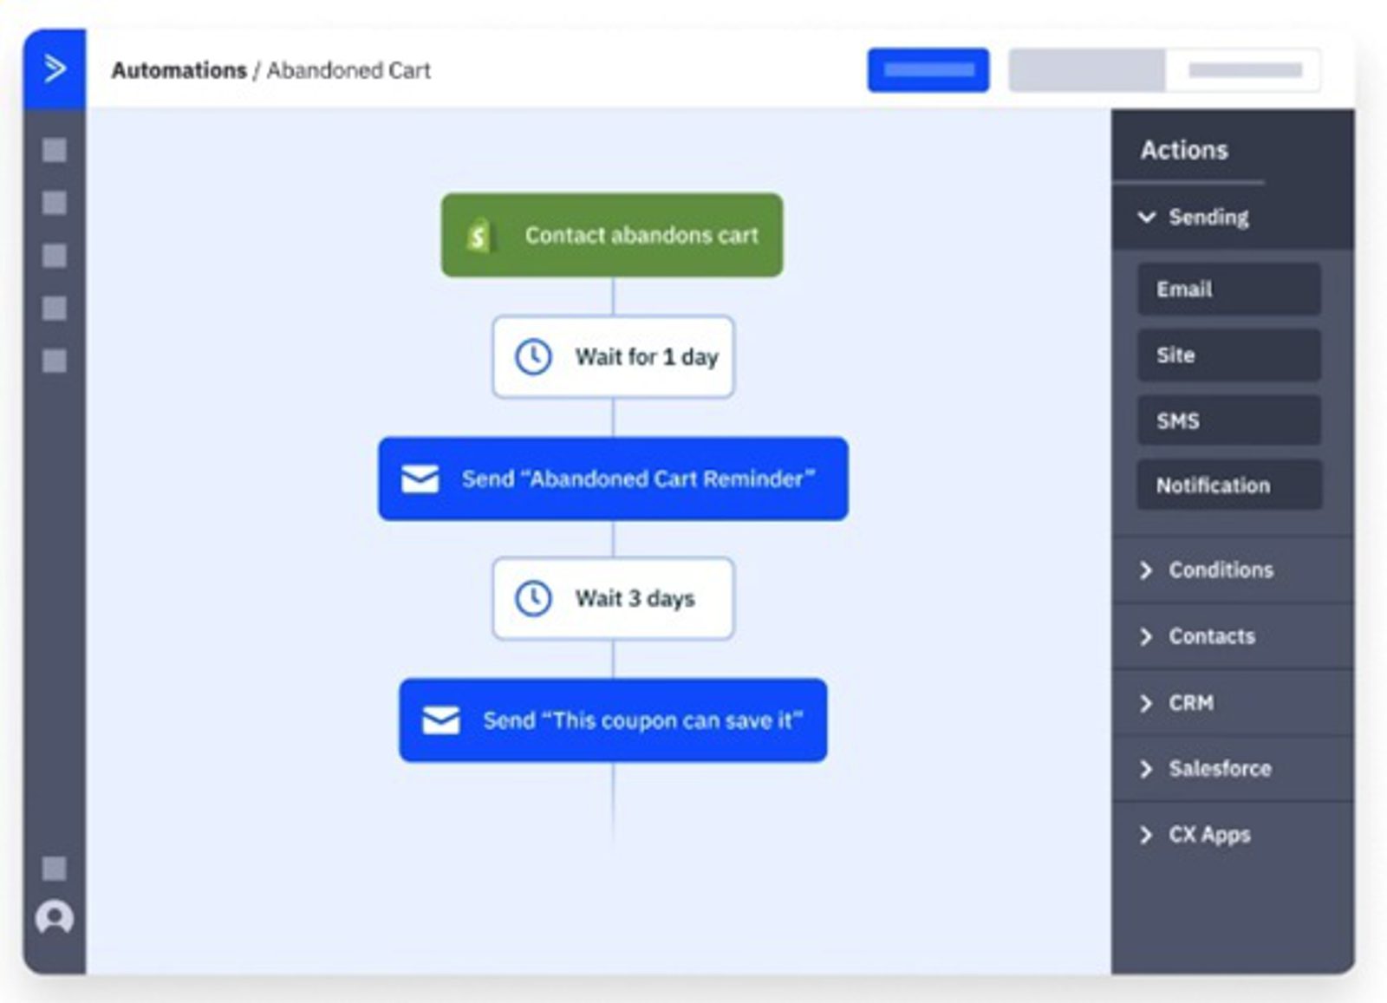Click clock icon in Wait for 1 day
This screenshot has width=1387, height=1003.
[533, 356]
